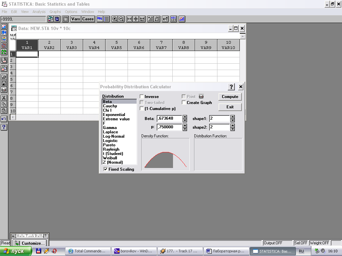Click the shape1 input field
This screenshot has width=342, height=256.
click(x=219, y=118)
